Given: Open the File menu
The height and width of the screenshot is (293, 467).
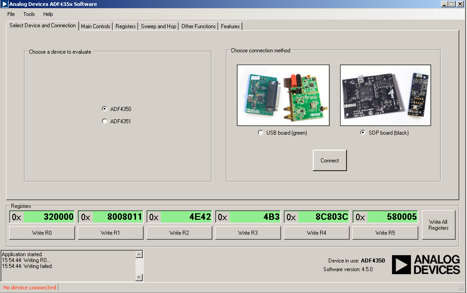Looking at the screenshot, I should (x=11, y=14).
